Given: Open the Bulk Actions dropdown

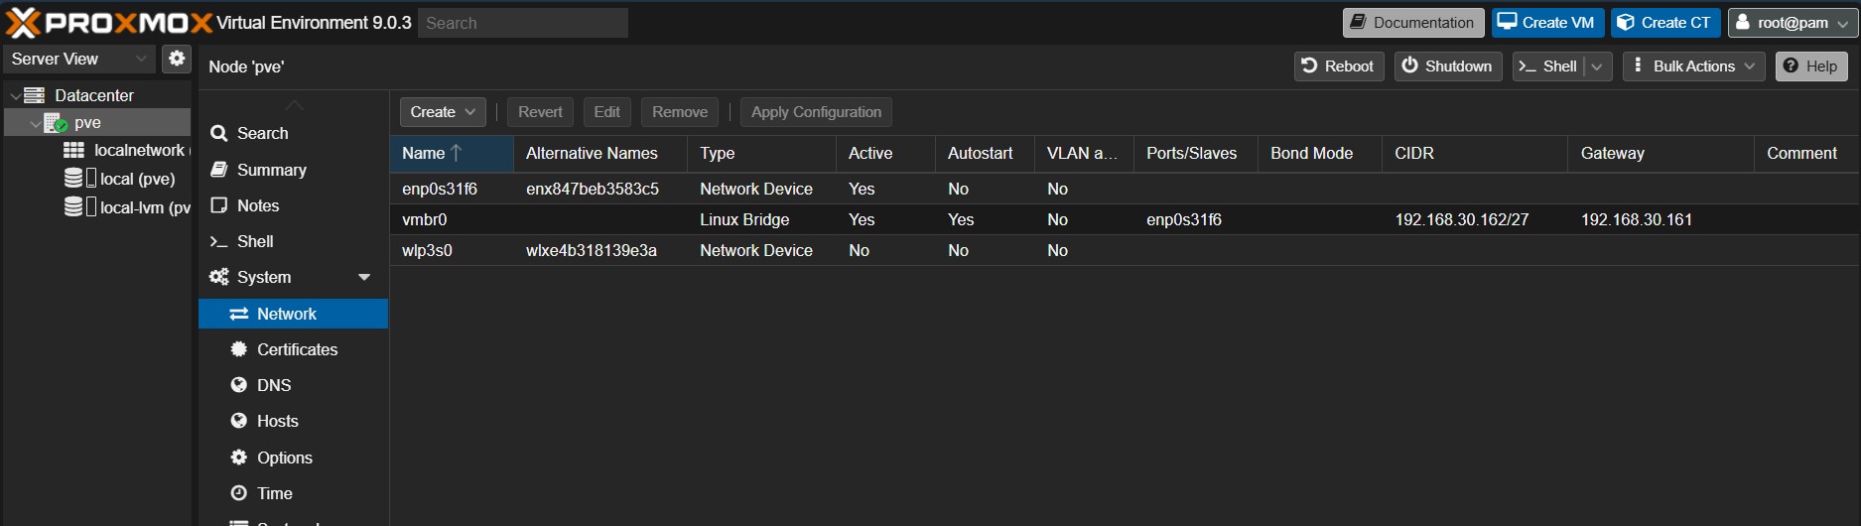Looking at the screenshot, I should [x=1694, y=66].
